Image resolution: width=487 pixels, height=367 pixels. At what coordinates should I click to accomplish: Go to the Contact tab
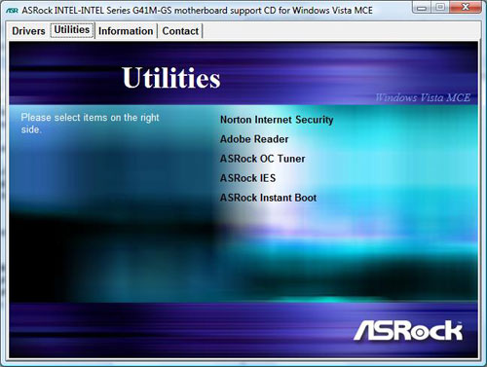180,31
